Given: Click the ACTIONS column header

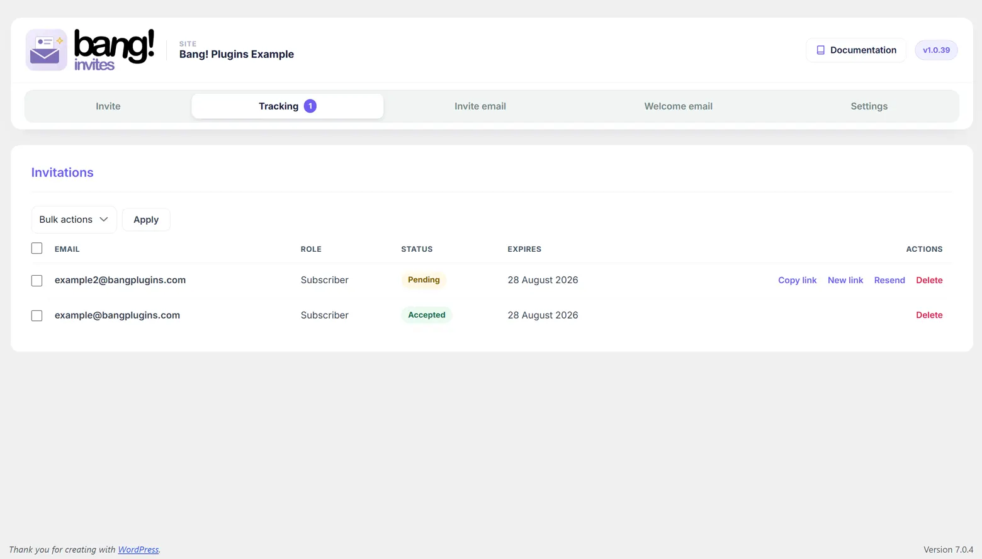Looking at the screenshot, I should click(924, 249).
